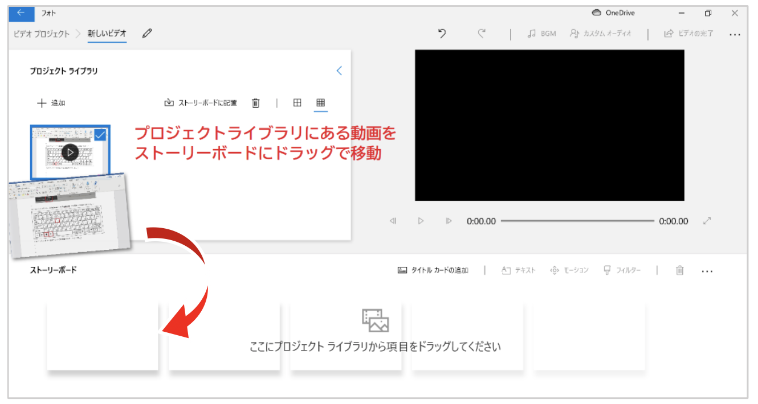This screenshot has width=758, height=404.
Task: Play the library video clip thumbnail
Action: click(70, 152)
